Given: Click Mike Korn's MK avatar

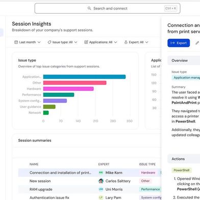Looking at the screenshot, I should [x=101, y=172].
